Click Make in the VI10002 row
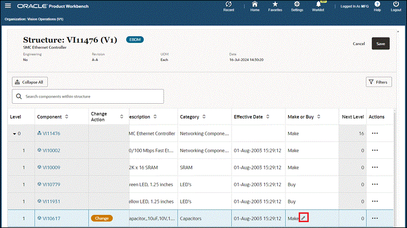The height and width of the screenshot is (228, 407). [293, 151]
